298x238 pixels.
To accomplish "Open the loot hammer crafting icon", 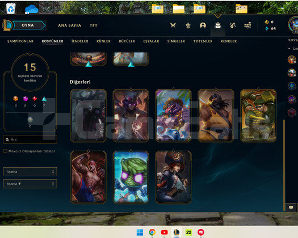I will 233,25.
